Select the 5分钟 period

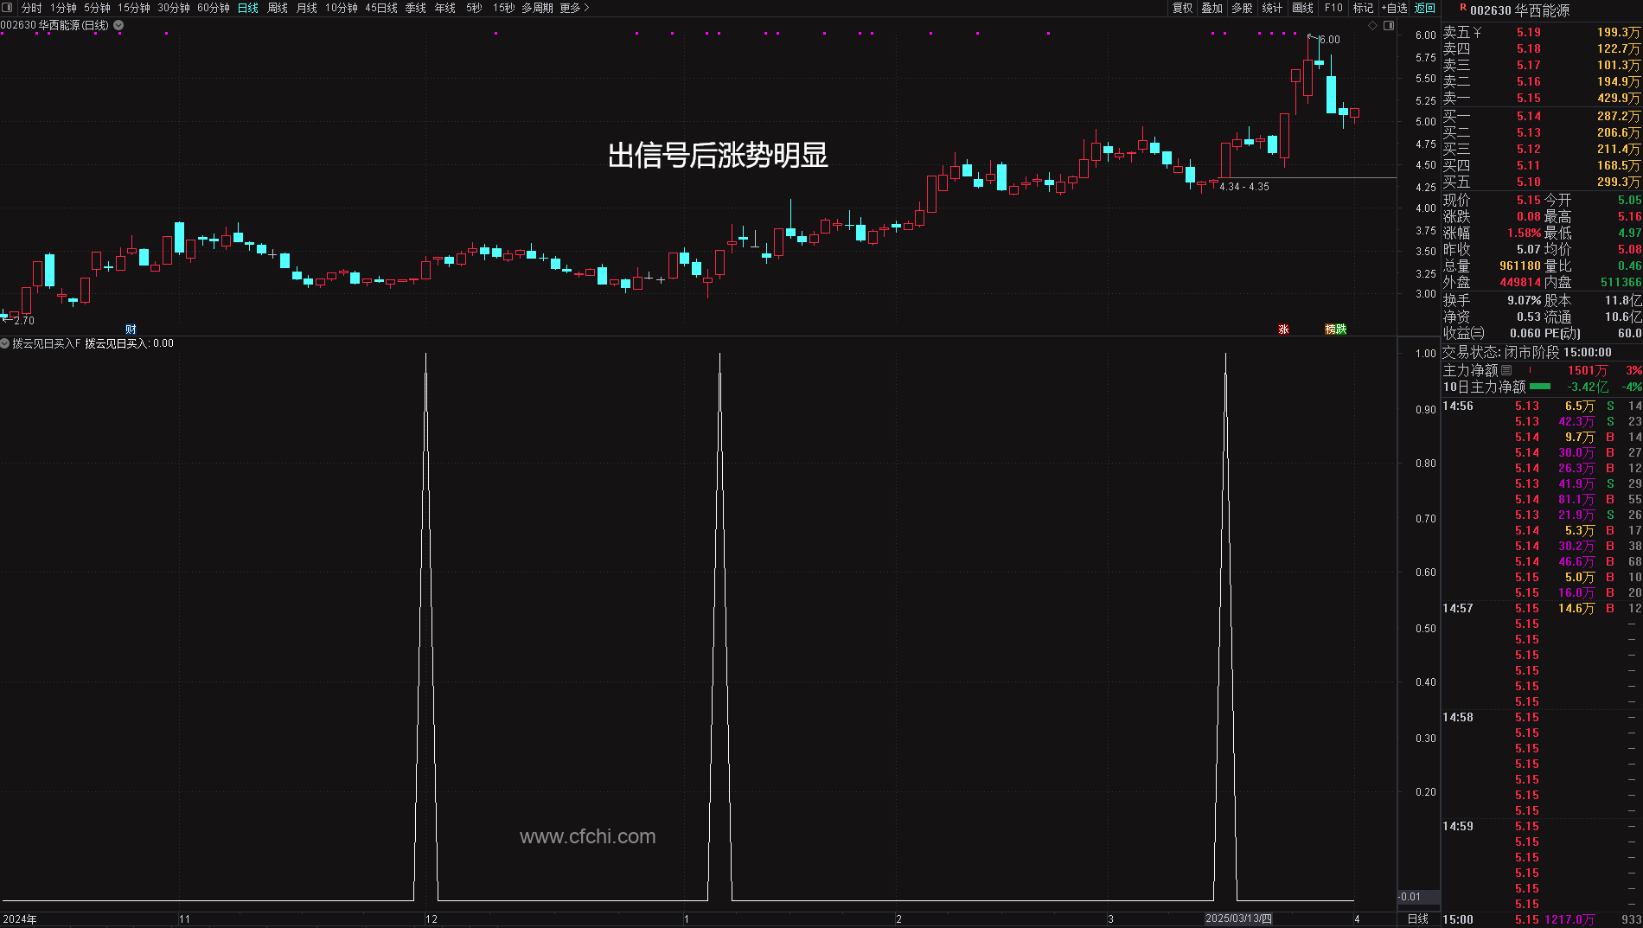[x=97, y=8]
